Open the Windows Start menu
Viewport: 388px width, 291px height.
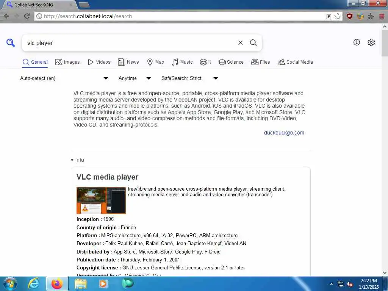[10, 283]
